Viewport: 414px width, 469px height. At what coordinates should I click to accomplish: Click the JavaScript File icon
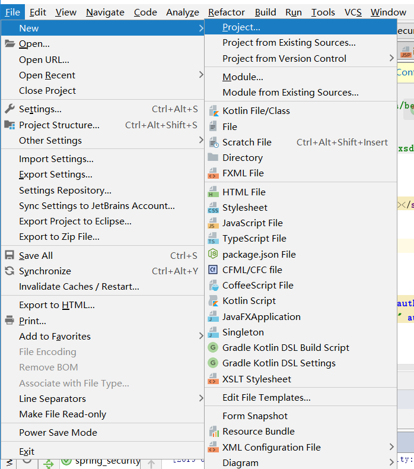(213, 223)
